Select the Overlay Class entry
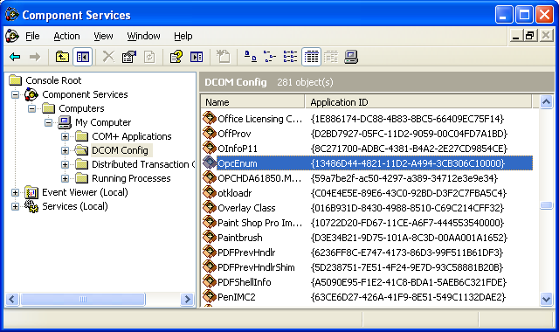 click(246, 208)
